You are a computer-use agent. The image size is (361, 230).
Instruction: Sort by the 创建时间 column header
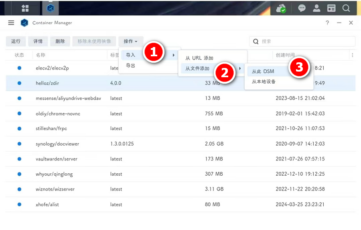click(285, 55)
